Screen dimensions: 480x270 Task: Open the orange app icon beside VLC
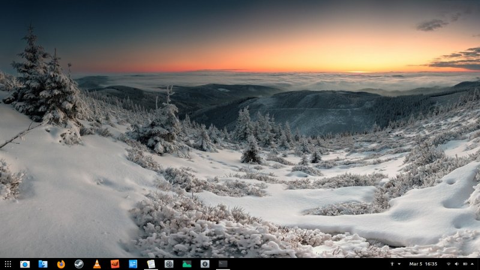click(115, 264)
